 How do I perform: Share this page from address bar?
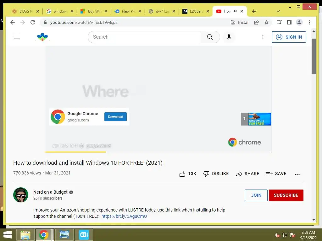tap(257, 22)
